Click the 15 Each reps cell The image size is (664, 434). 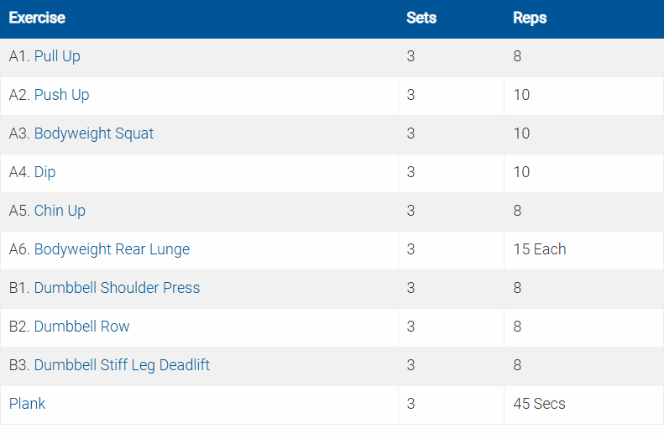539,249
